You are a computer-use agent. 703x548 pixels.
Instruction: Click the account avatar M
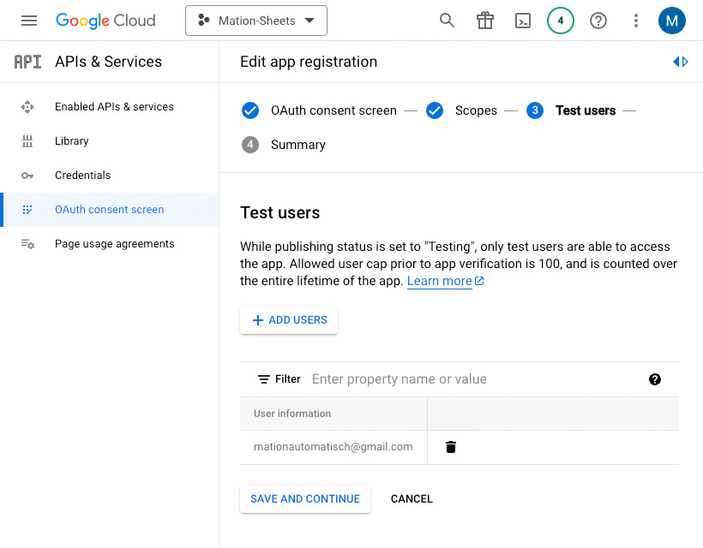[x=671, y=21]
